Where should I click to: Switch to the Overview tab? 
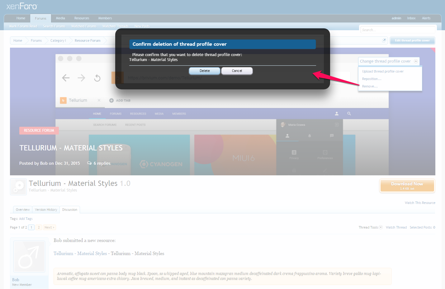click(x=23, y=210)
